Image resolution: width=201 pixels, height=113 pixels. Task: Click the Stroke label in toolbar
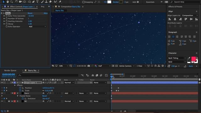(x=116, y=2)
